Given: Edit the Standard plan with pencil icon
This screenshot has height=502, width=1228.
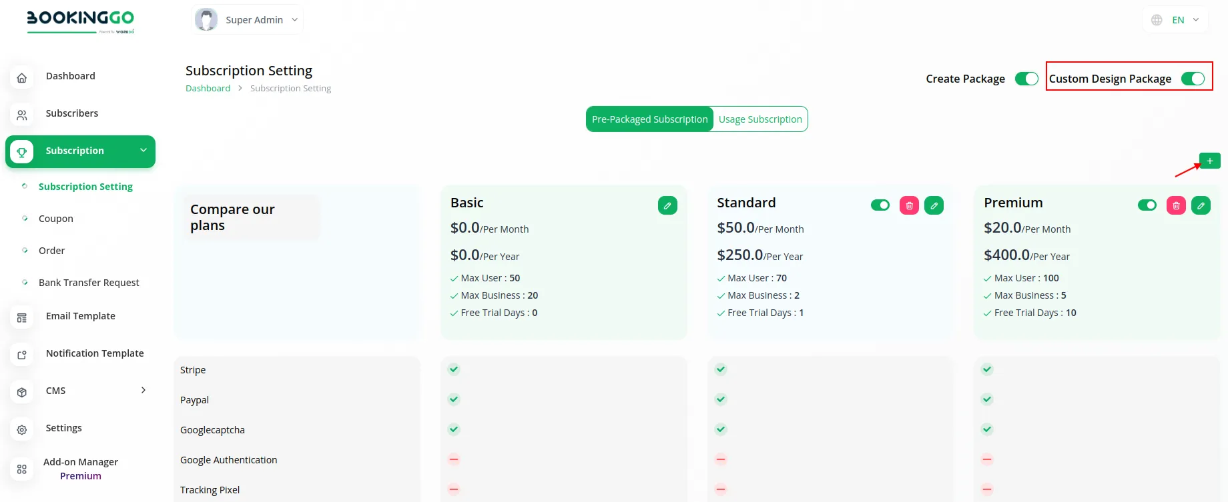Looking at the screenshot, I should (x=934, y=205).
